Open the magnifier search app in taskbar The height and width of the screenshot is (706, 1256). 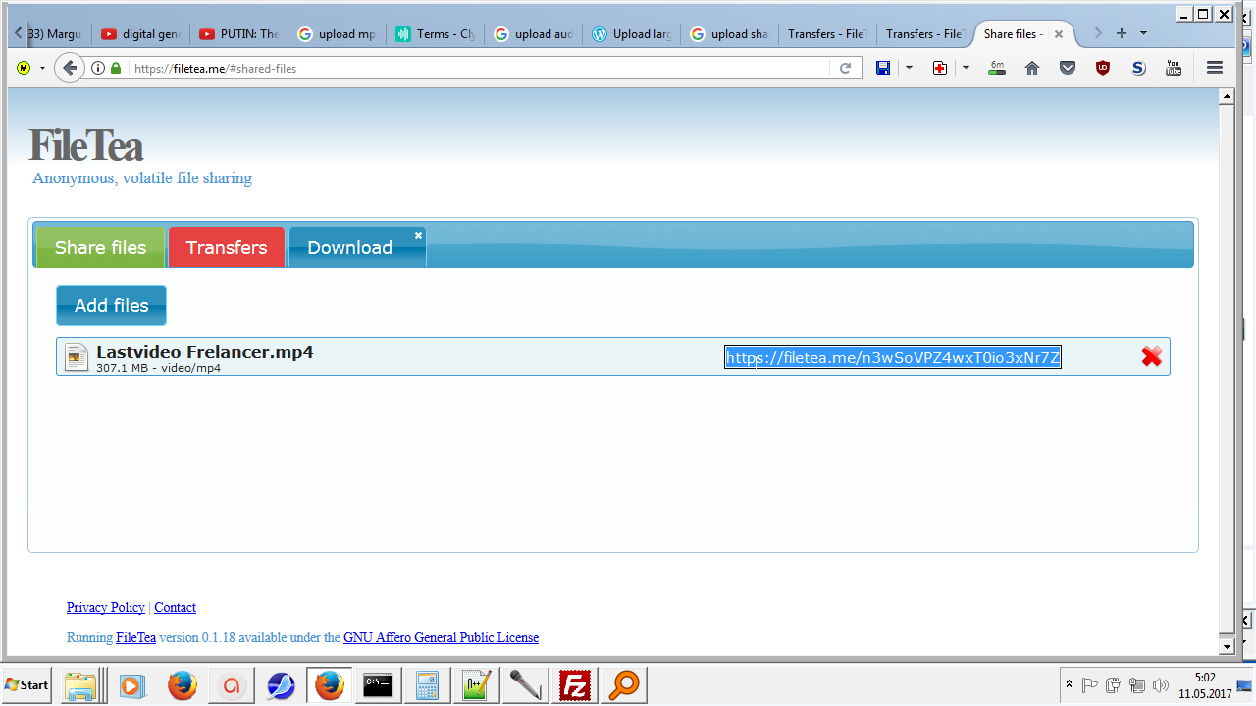tap(623, 685)
